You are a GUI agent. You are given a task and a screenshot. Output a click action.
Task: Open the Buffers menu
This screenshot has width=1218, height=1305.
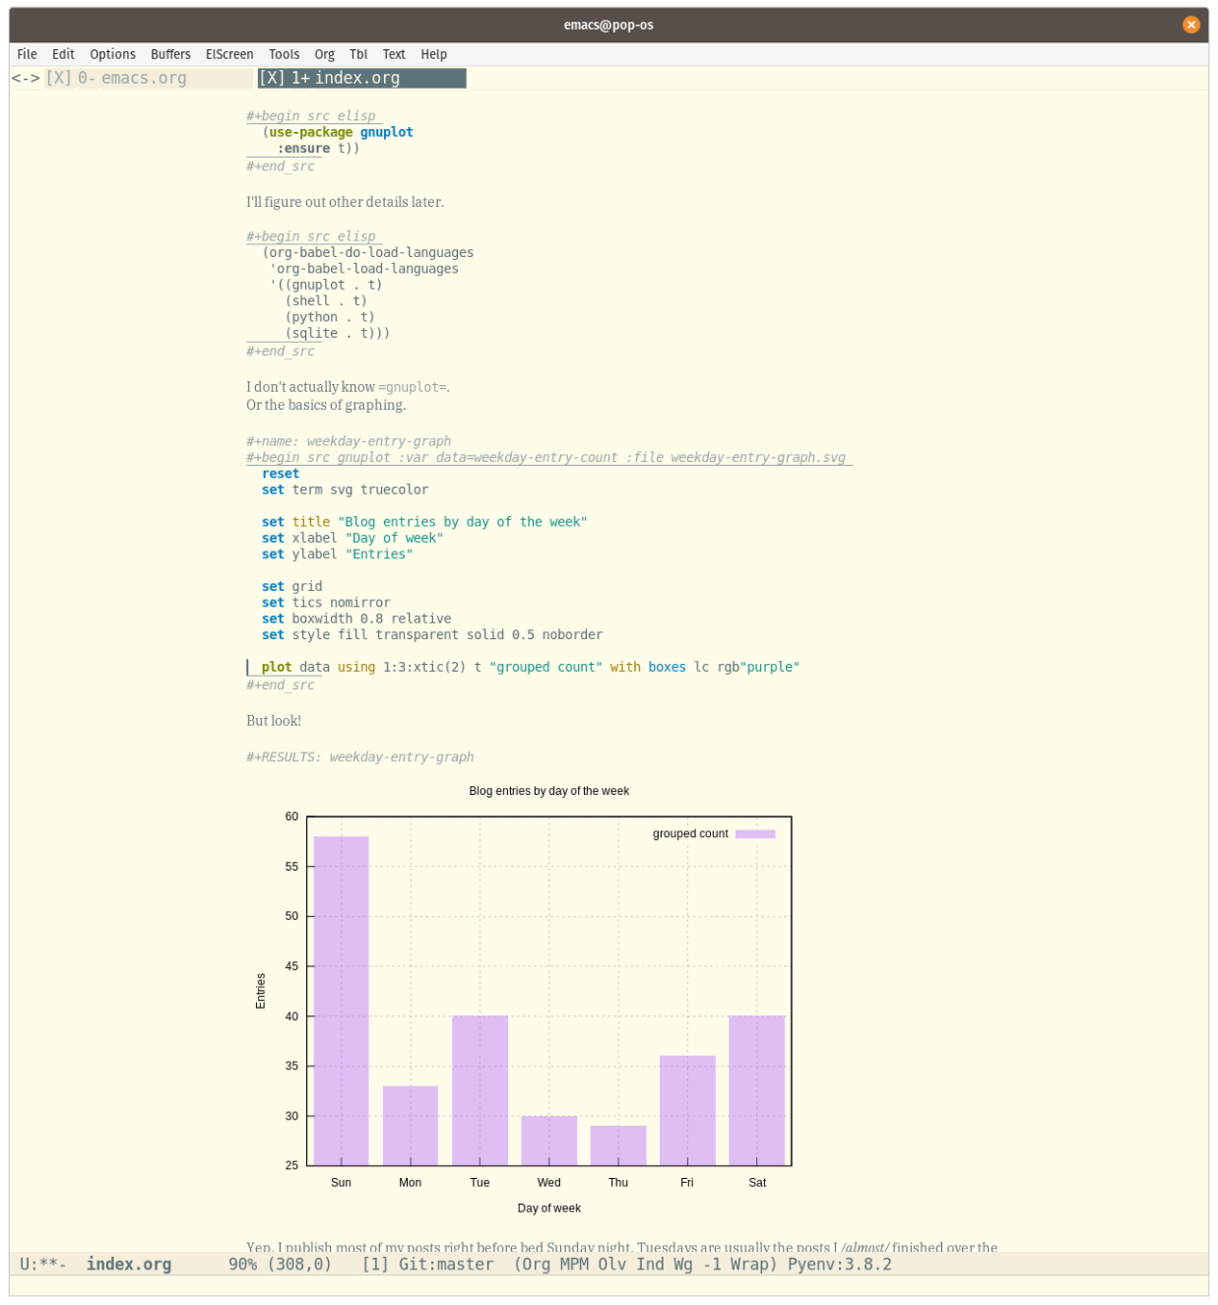tap(170, 54)
